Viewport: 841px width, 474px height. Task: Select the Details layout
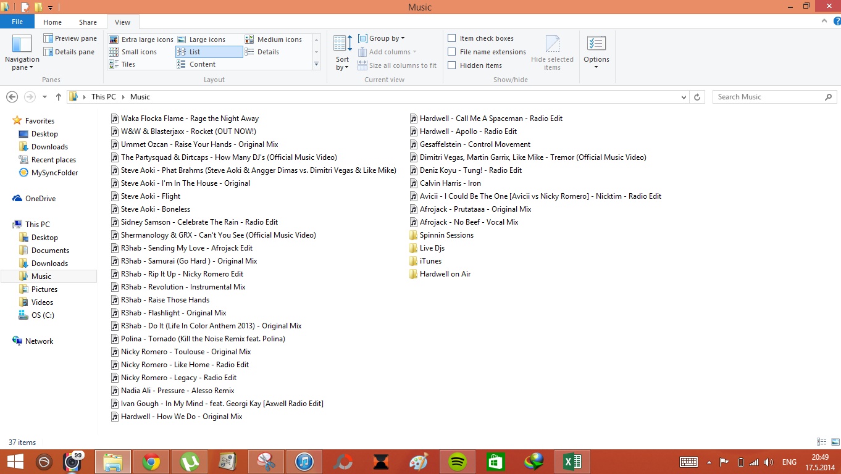pyautogui.click(x=262, y=52)
